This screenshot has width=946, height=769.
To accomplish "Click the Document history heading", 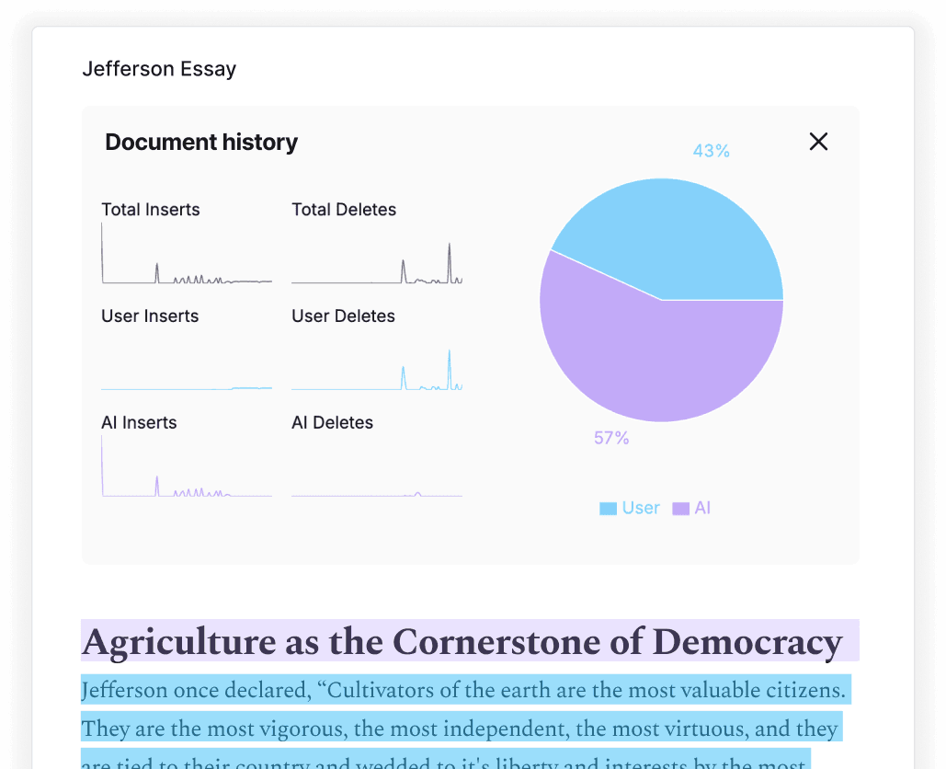I will [x=201, y=143].
